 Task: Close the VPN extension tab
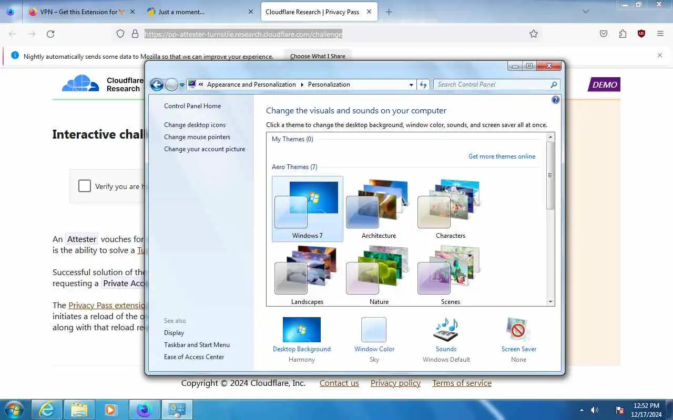coord(131,12)
